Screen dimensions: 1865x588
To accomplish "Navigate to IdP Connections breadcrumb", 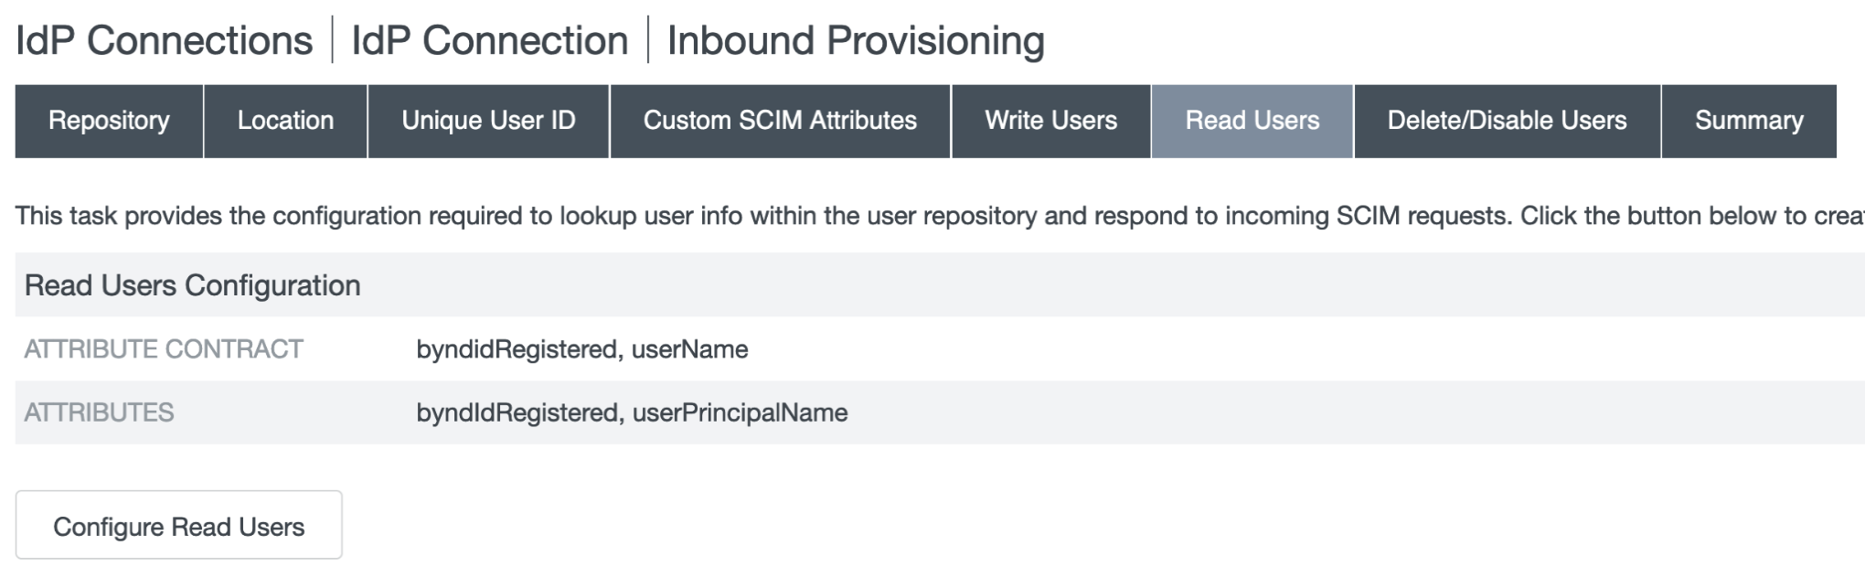I will (x=165, y=41).
